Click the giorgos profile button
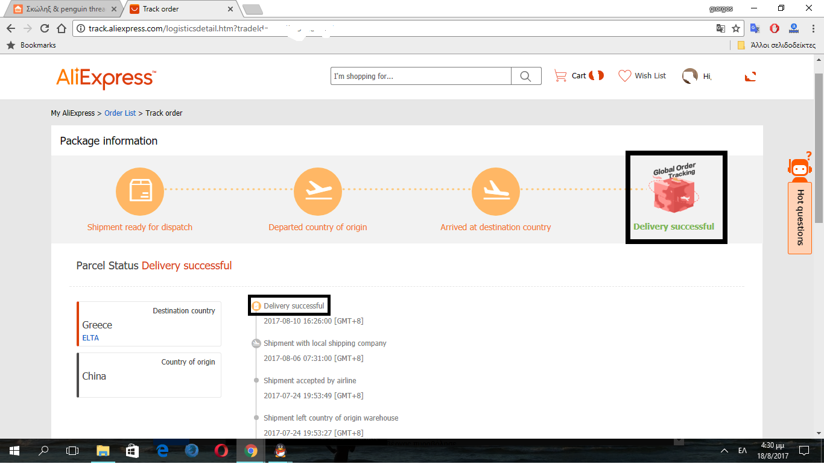824x470 pixels. (722, 8)
